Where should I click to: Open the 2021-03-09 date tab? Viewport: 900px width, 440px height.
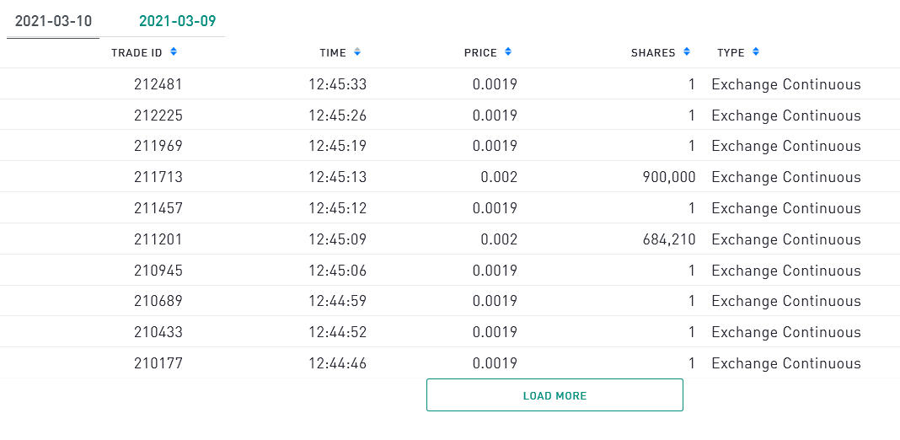click(x=177, y=21)
